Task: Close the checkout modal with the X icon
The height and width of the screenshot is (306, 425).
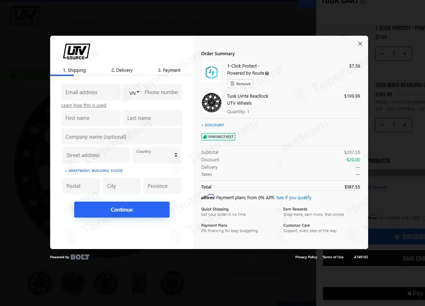Action: (x=360, y=44)
